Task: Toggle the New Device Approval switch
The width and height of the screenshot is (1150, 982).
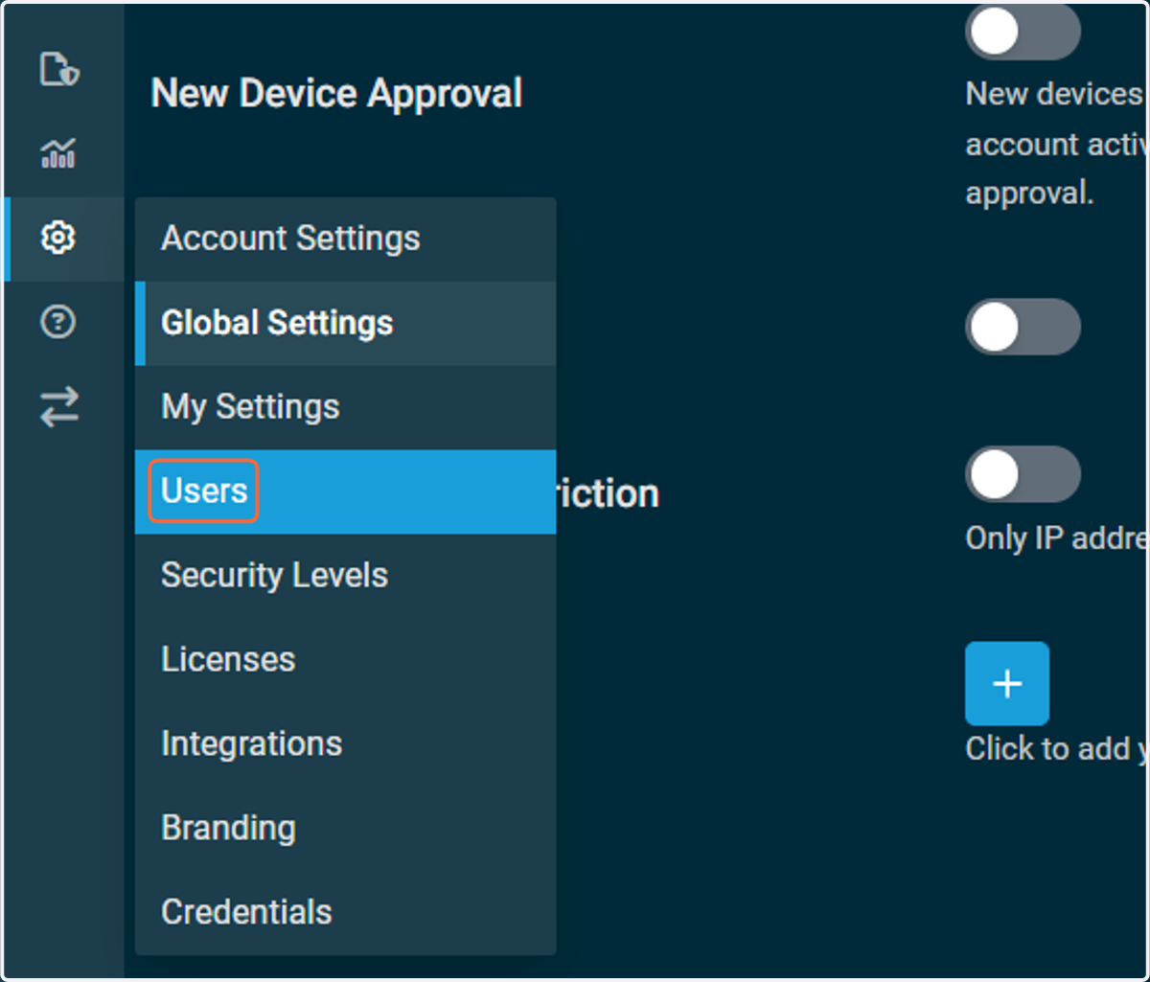Action: point(1023,33)
